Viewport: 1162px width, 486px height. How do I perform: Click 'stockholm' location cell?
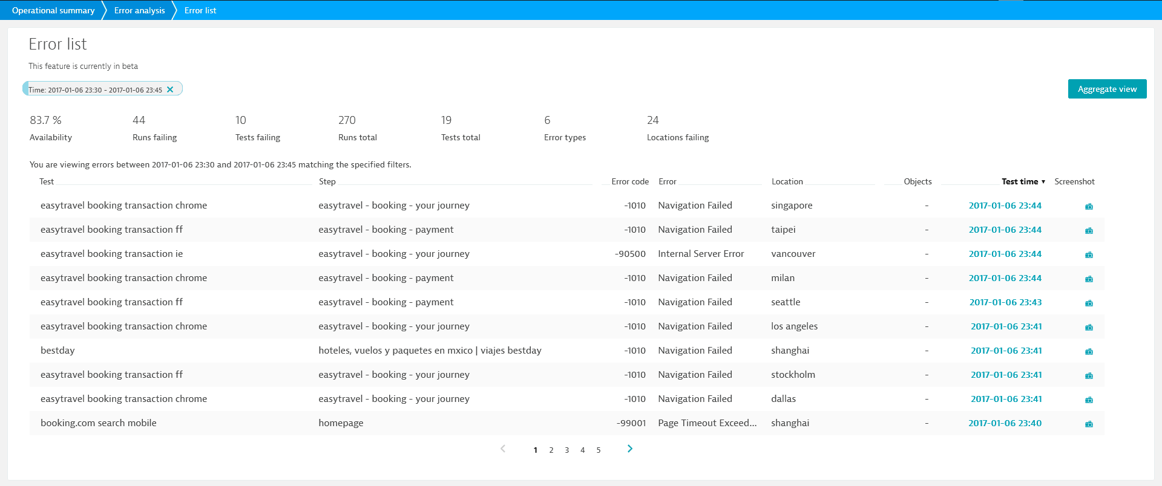(x=793, y=375)
